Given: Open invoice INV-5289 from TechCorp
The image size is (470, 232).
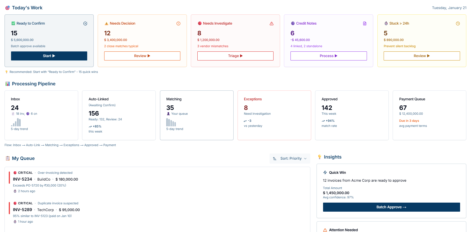Looking at the screenshot, I should [x=23, y=210].
